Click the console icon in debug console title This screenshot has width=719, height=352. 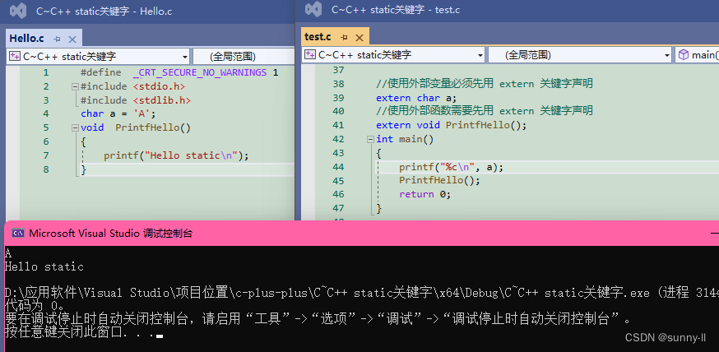(18, 234)
